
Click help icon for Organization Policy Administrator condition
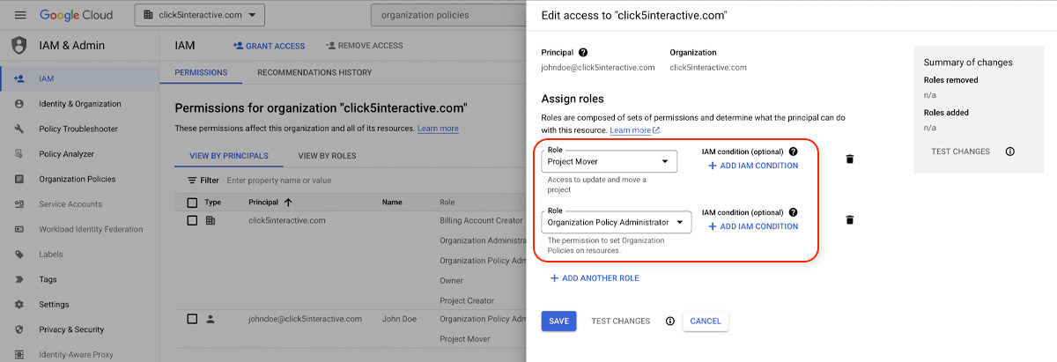(794, 212)
